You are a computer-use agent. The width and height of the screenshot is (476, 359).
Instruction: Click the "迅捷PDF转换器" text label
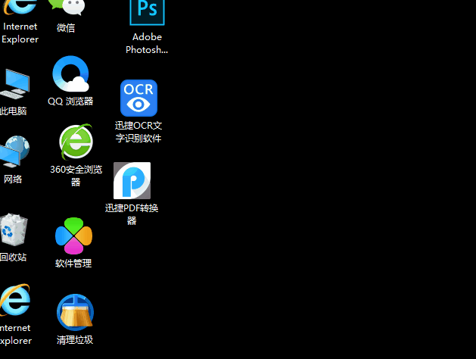pyautogui.click(x=132, y=214)
